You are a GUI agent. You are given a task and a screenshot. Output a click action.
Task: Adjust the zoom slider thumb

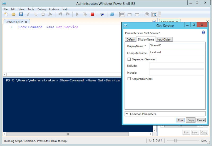point(175,141)
